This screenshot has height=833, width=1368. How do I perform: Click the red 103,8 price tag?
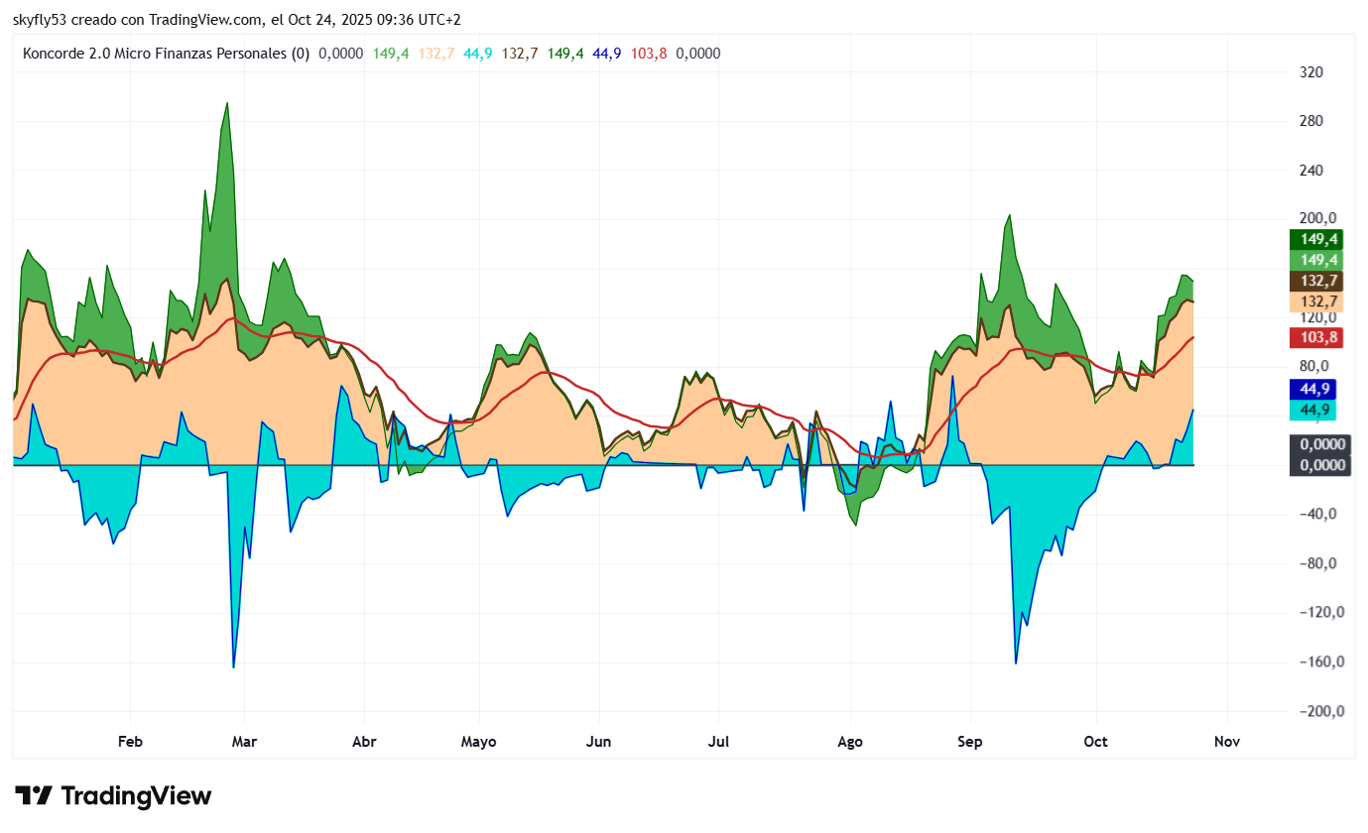point(1315,337)
